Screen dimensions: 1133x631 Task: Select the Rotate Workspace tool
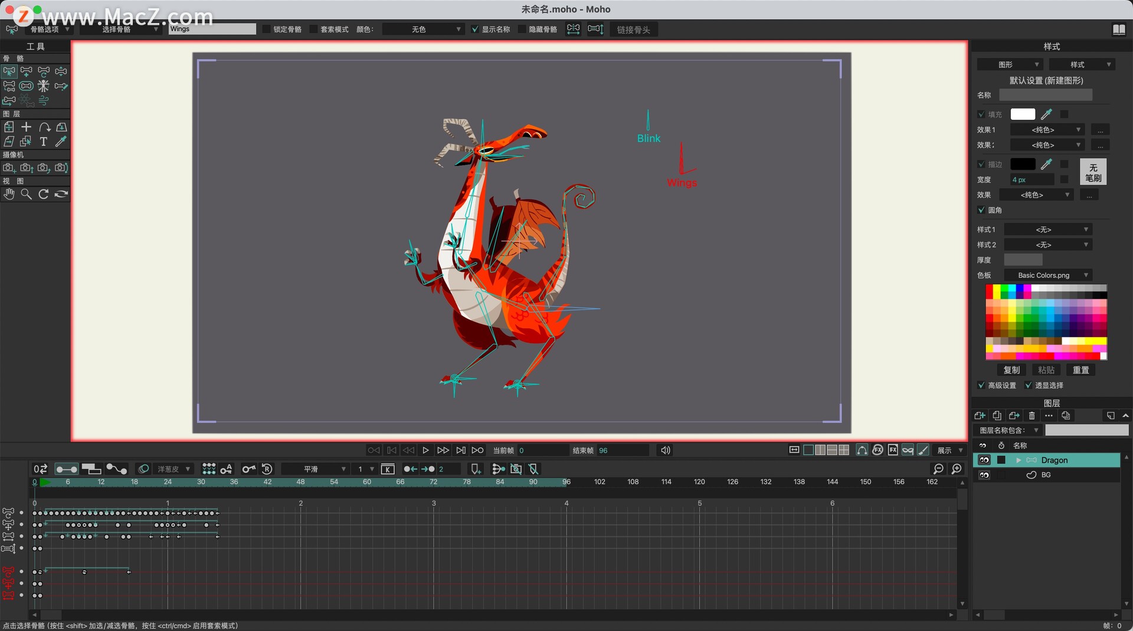(x=44, y=194)
